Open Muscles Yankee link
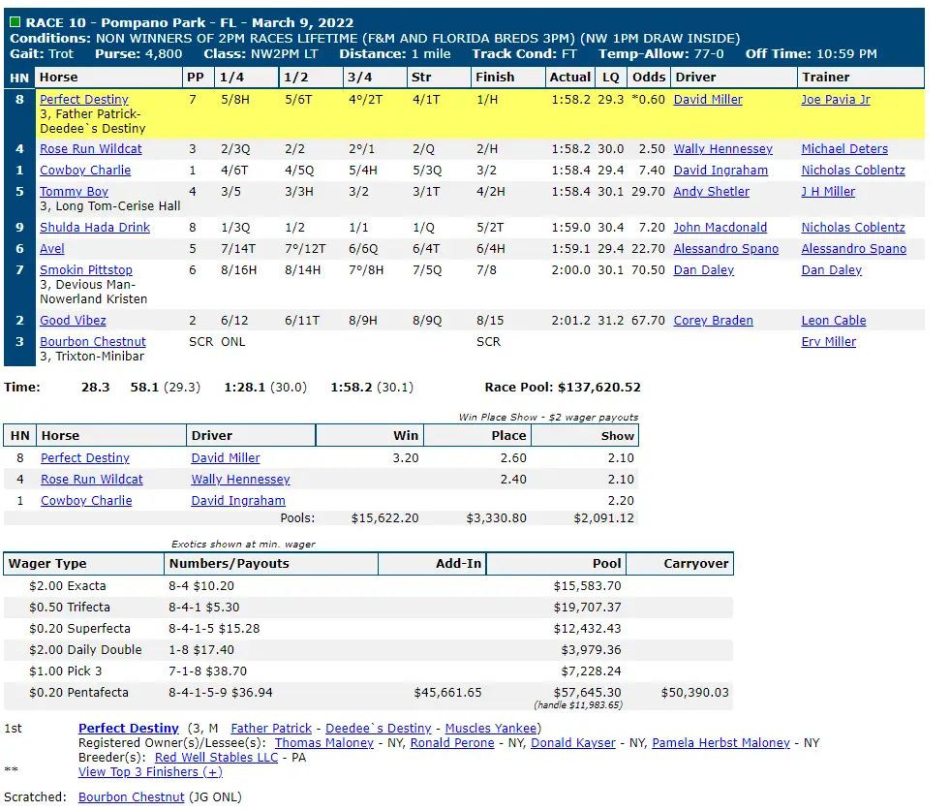The width and height of the screenshot is (950, 811). pos(491,728)
